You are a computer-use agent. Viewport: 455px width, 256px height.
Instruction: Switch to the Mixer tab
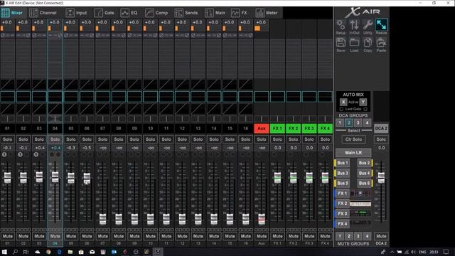pyautogui.click(x=12, y=13)
